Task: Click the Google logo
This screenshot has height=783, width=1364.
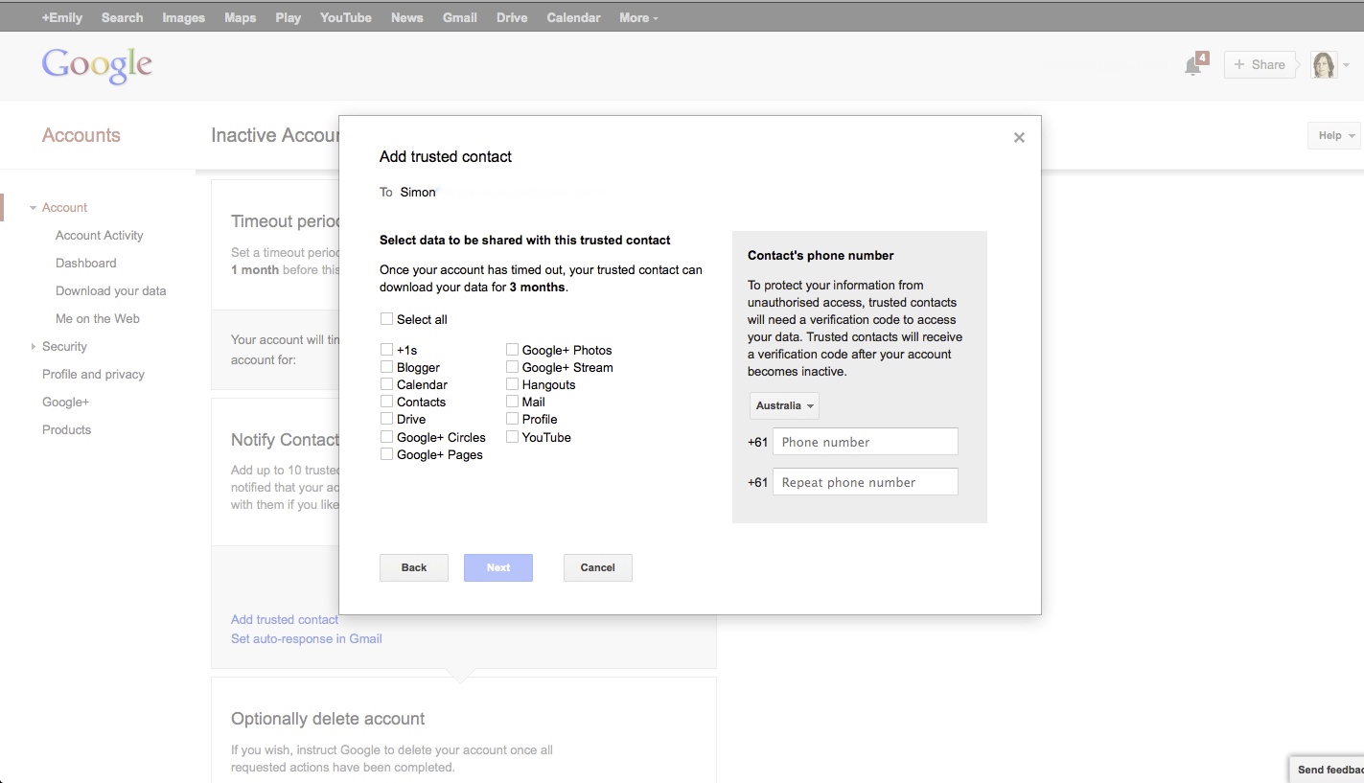Action: click(x=97, y=65)
